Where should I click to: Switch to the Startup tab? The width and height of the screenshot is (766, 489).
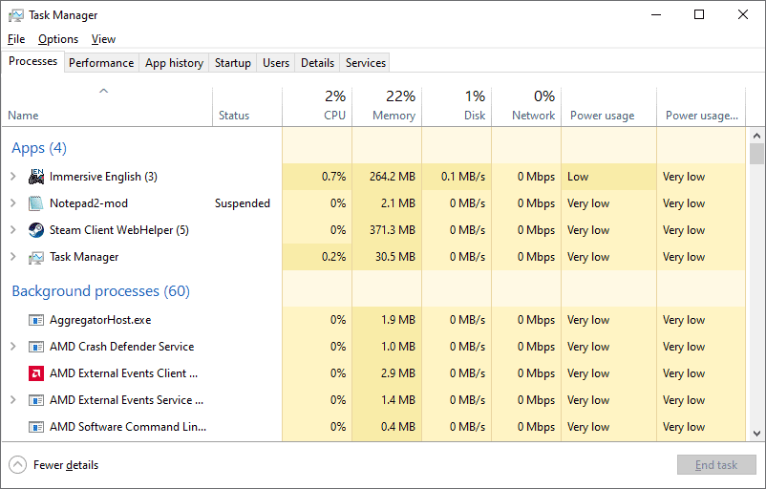[232, 63]
